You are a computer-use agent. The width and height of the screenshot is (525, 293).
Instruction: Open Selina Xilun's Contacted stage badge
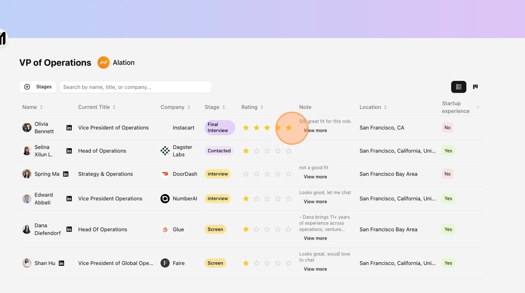tap(219, 151)
